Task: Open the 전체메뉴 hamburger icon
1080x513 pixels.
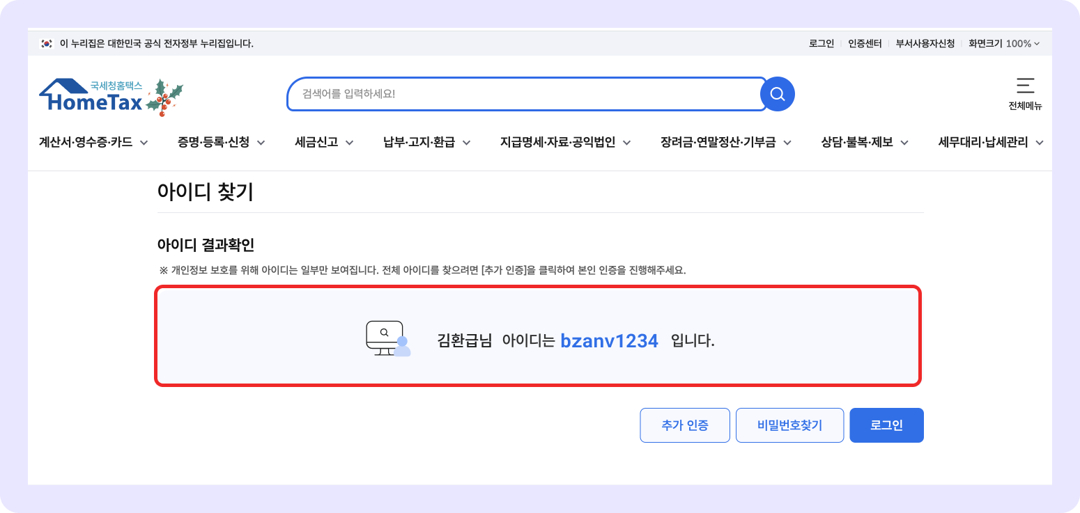Action: pyautogui.click(x=1025, y=87)
